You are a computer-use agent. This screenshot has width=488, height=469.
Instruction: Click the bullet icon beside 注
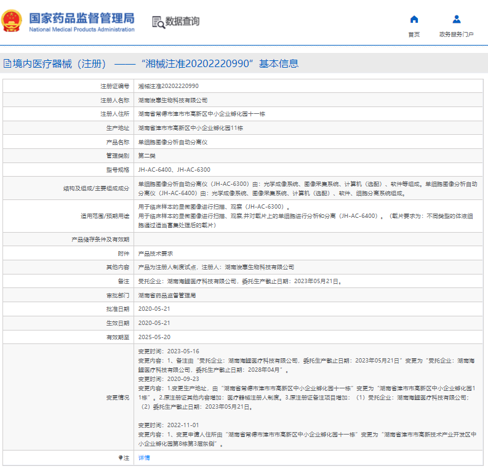[121, 457]
